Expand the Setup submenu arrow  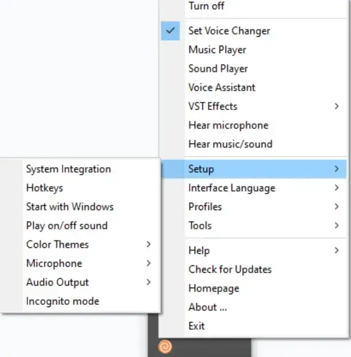[x=337, y=169]
